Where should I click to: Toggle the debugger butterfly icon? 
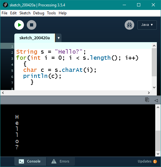[x=129, y=25]
